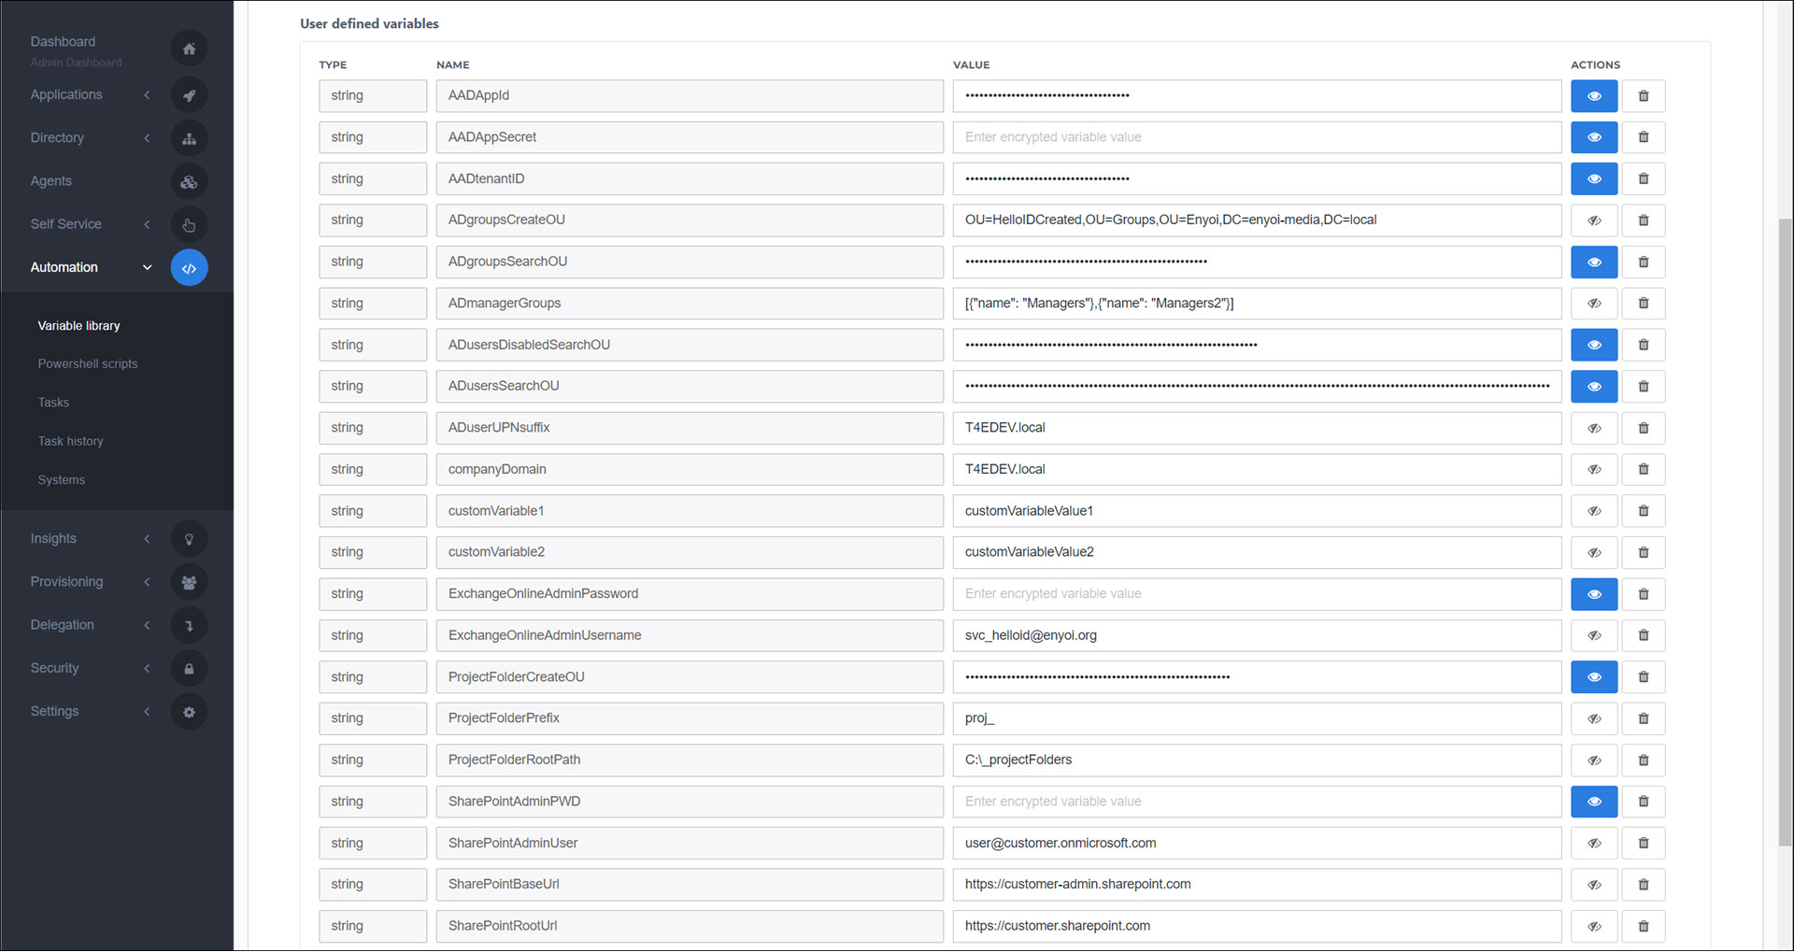Image resolution: width=1794 pixels, height=952 pixels.
Task: Open the Dashboard home icon
Action: (189, 49)
